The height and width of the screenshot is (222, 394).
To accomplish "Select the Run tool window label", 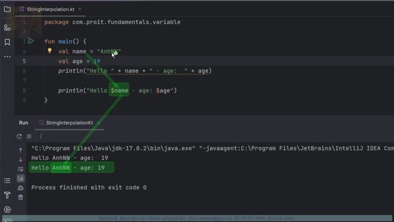I will [23, 123].
